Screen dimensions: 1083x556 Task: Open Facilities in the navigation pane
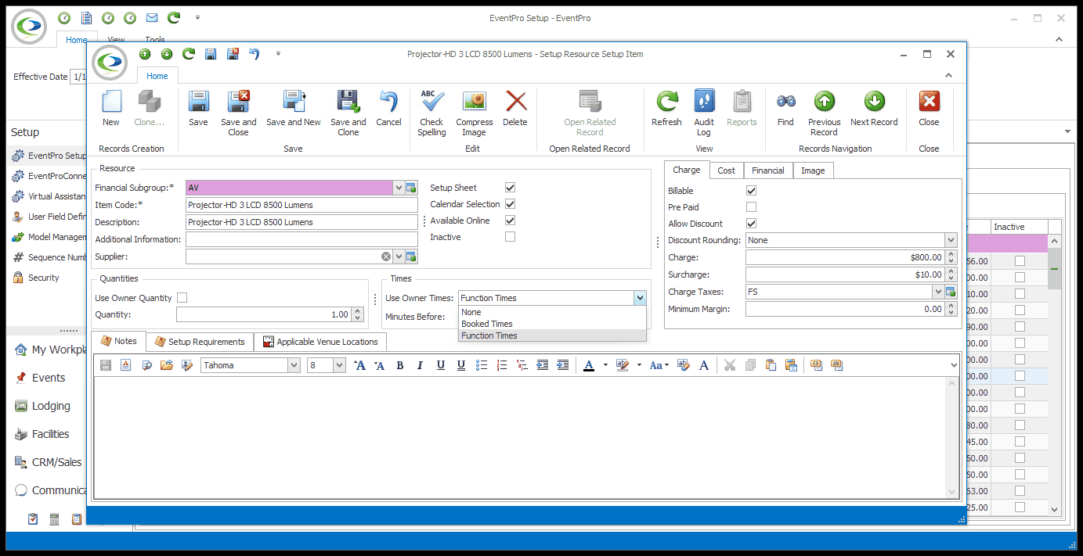point(50,434)
